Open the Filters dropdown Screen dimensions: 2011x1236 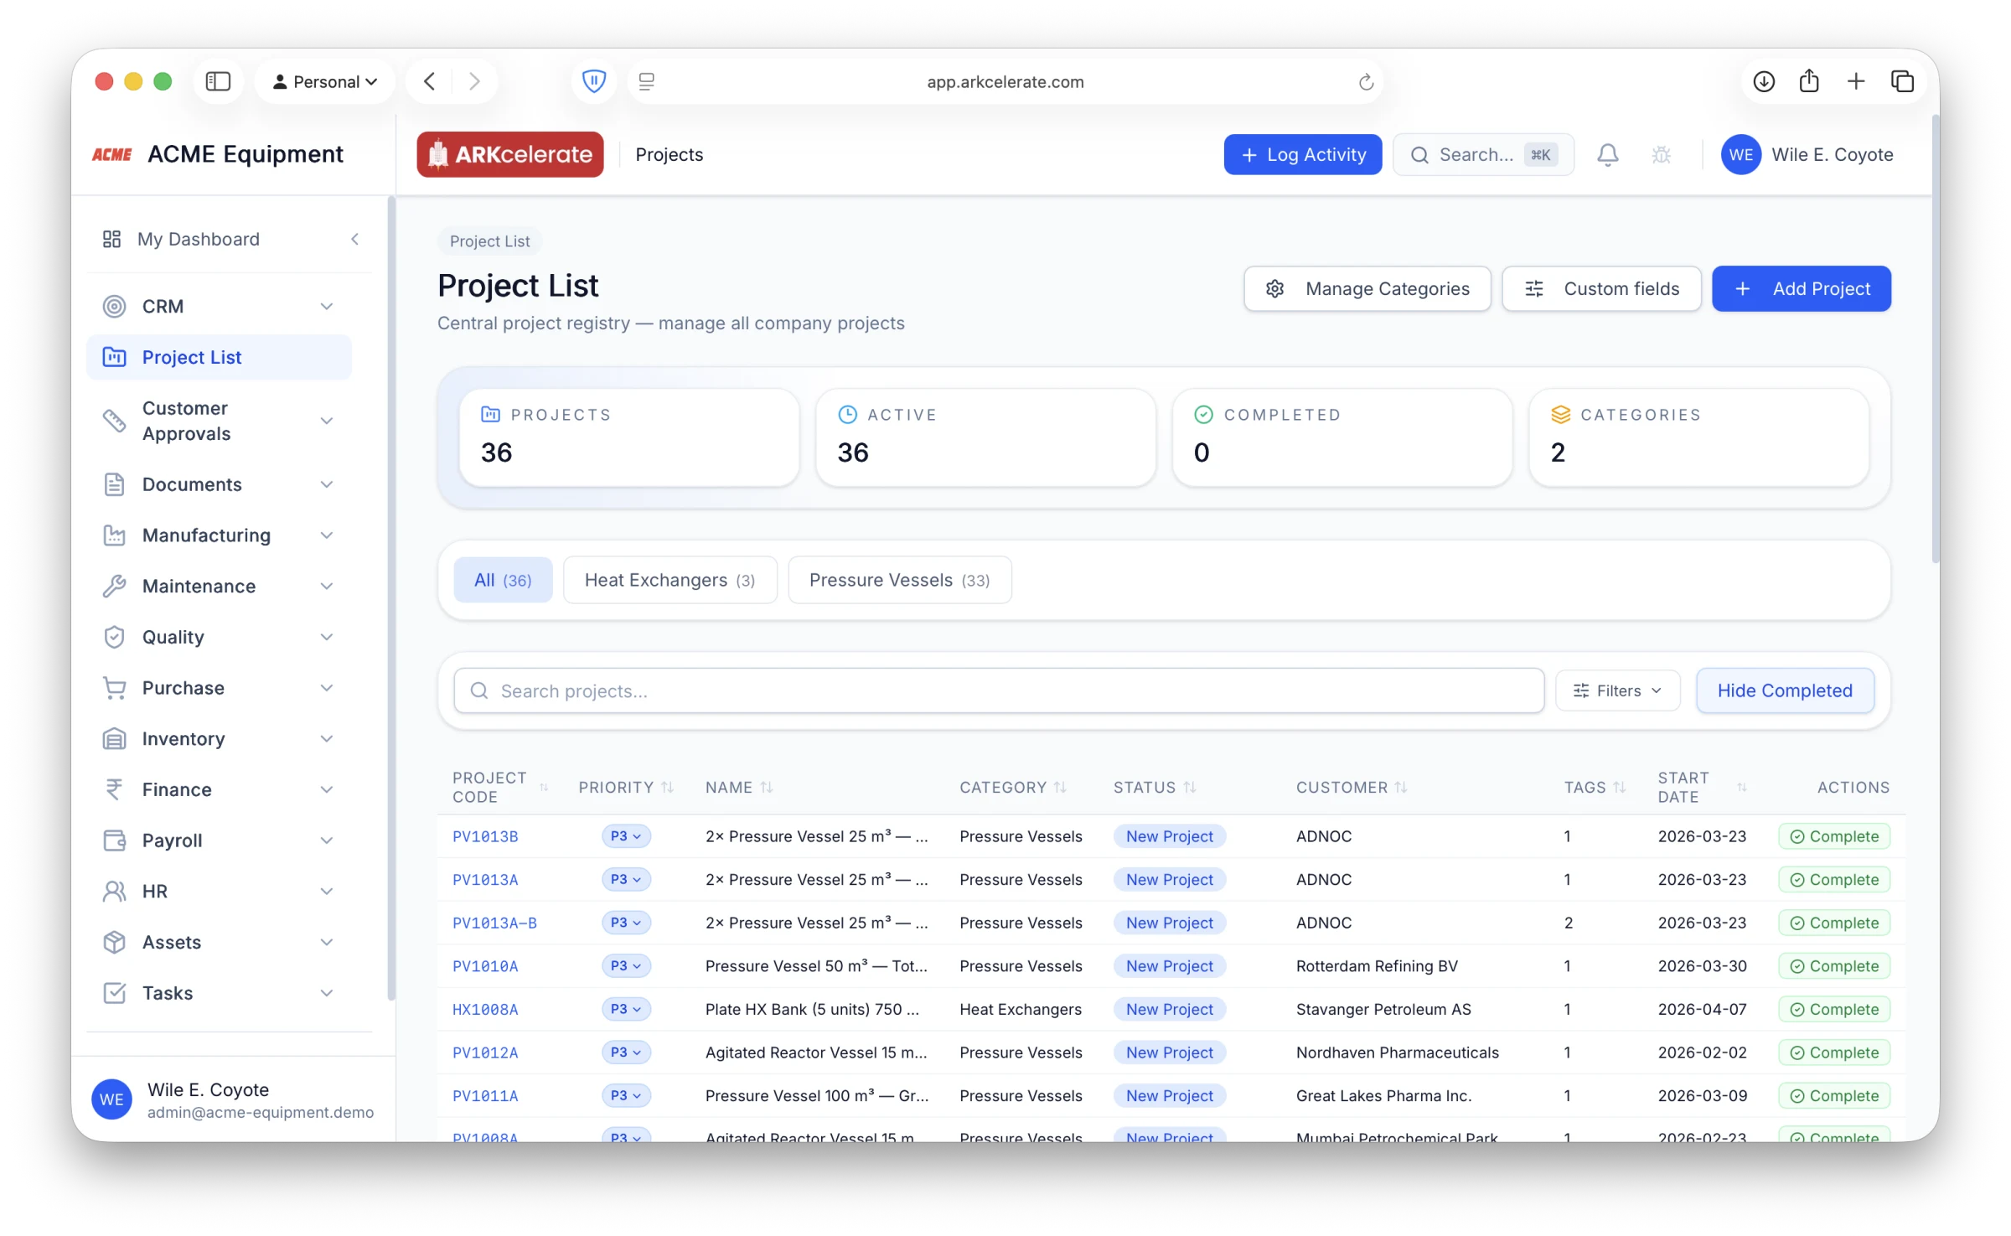click(1617, 690)
